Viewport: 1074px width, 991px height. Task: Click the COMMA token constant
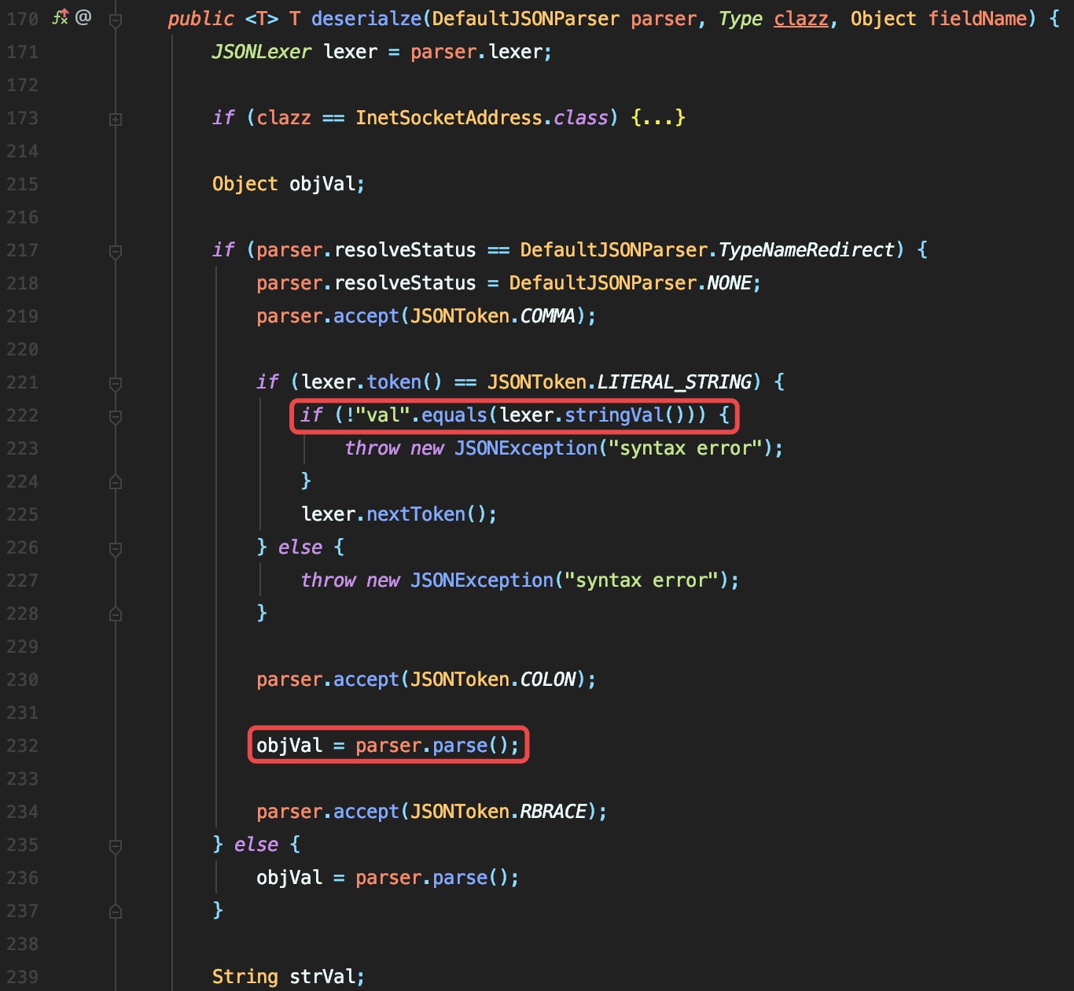point(548,316)
